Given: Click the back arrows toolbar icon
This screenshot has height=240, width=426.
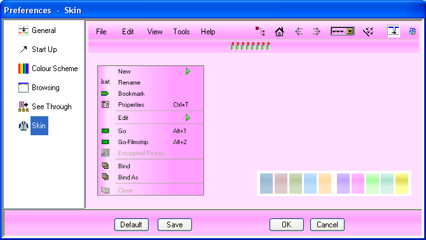Looking at the screenshot, I should pos(299,32).
